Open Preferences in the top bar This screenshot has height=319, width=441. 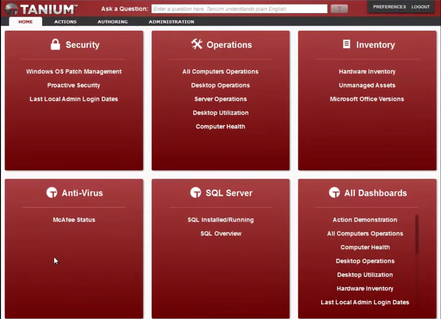click(x=389, y=7)
